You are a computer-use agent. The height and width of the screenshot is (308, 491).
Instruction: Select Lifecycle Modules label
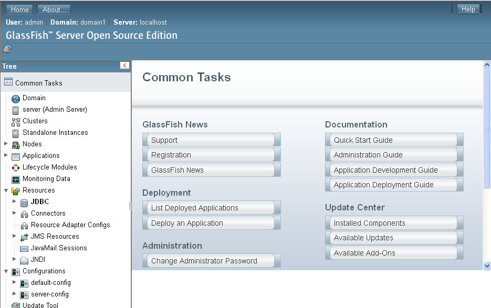[x=50, y=167]
